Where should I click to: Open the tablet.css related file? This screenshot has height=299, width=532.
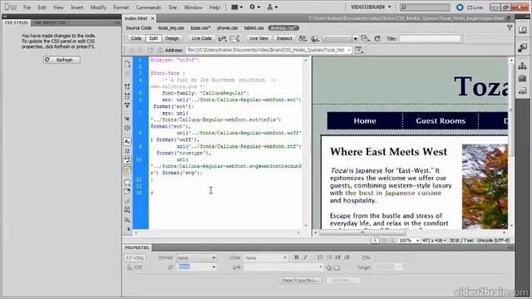[x=254, y=28]
